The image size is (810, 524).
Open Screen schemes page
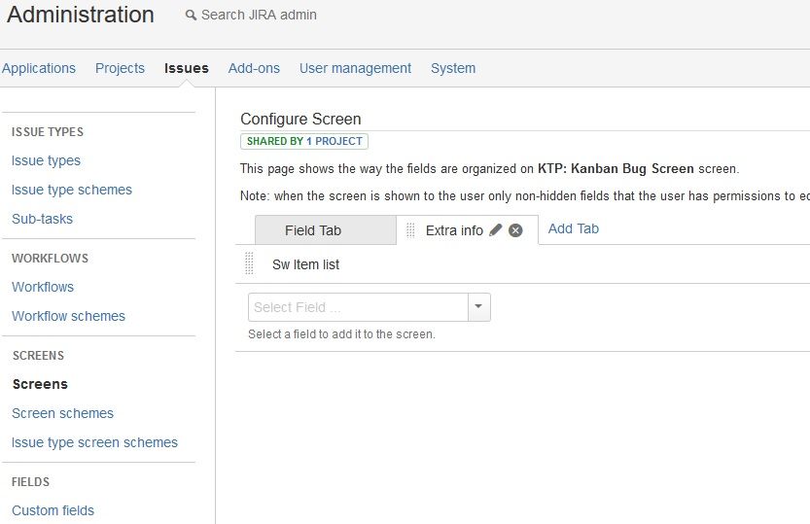point(62,413)
